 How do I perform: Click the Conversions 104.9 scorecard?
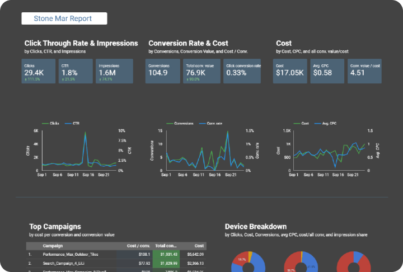[163, 71]
